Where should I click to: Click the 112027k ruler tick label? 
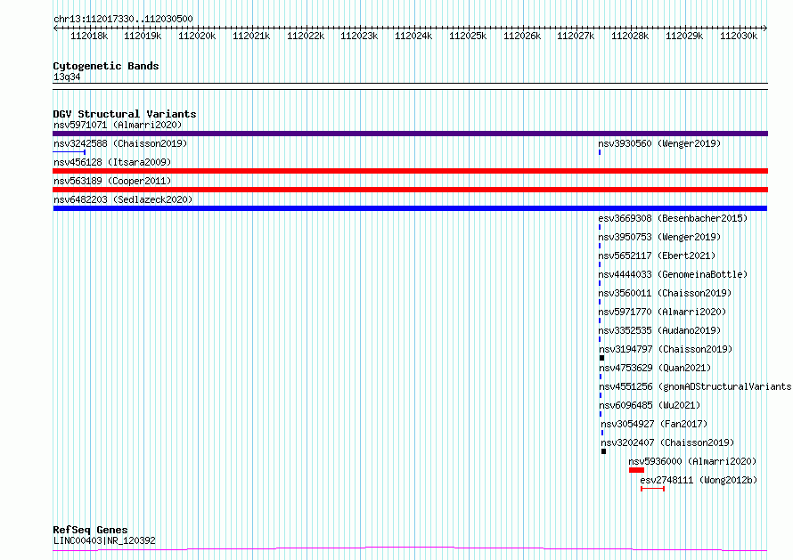click(576, 36)
